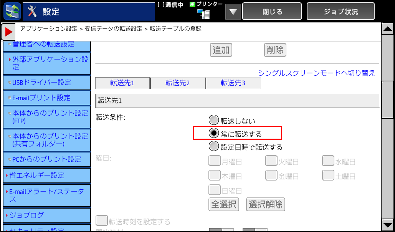Click the printer status icon
The height and width of the screenshot is (232, 395).
203,14
